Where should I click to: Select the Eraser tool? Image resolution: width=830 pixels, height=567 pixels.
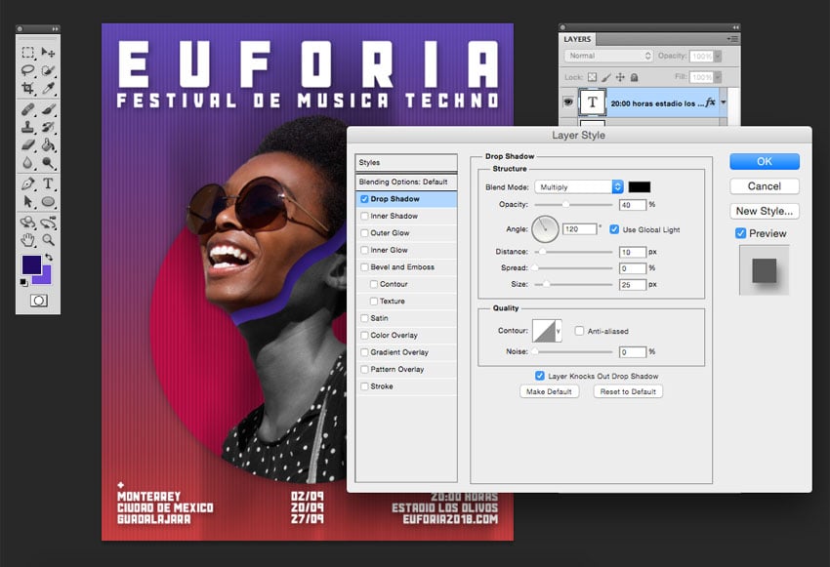pos(28,145)
